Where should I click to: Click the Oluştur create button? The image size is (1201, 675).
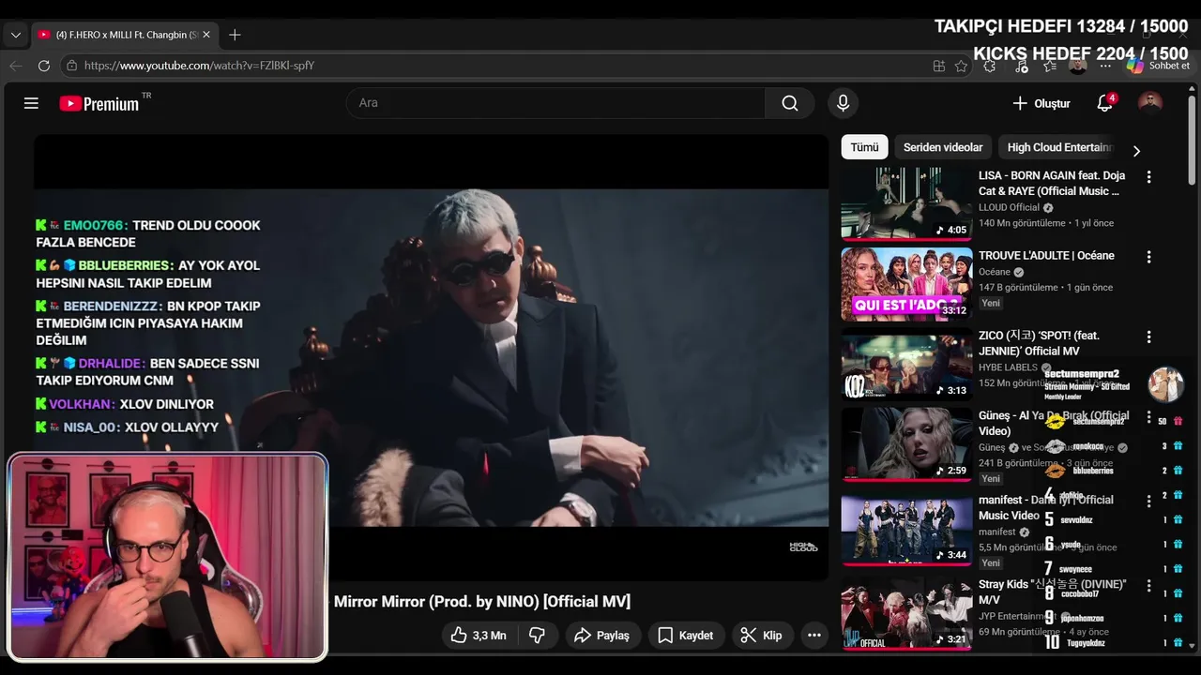[1041, 103]
